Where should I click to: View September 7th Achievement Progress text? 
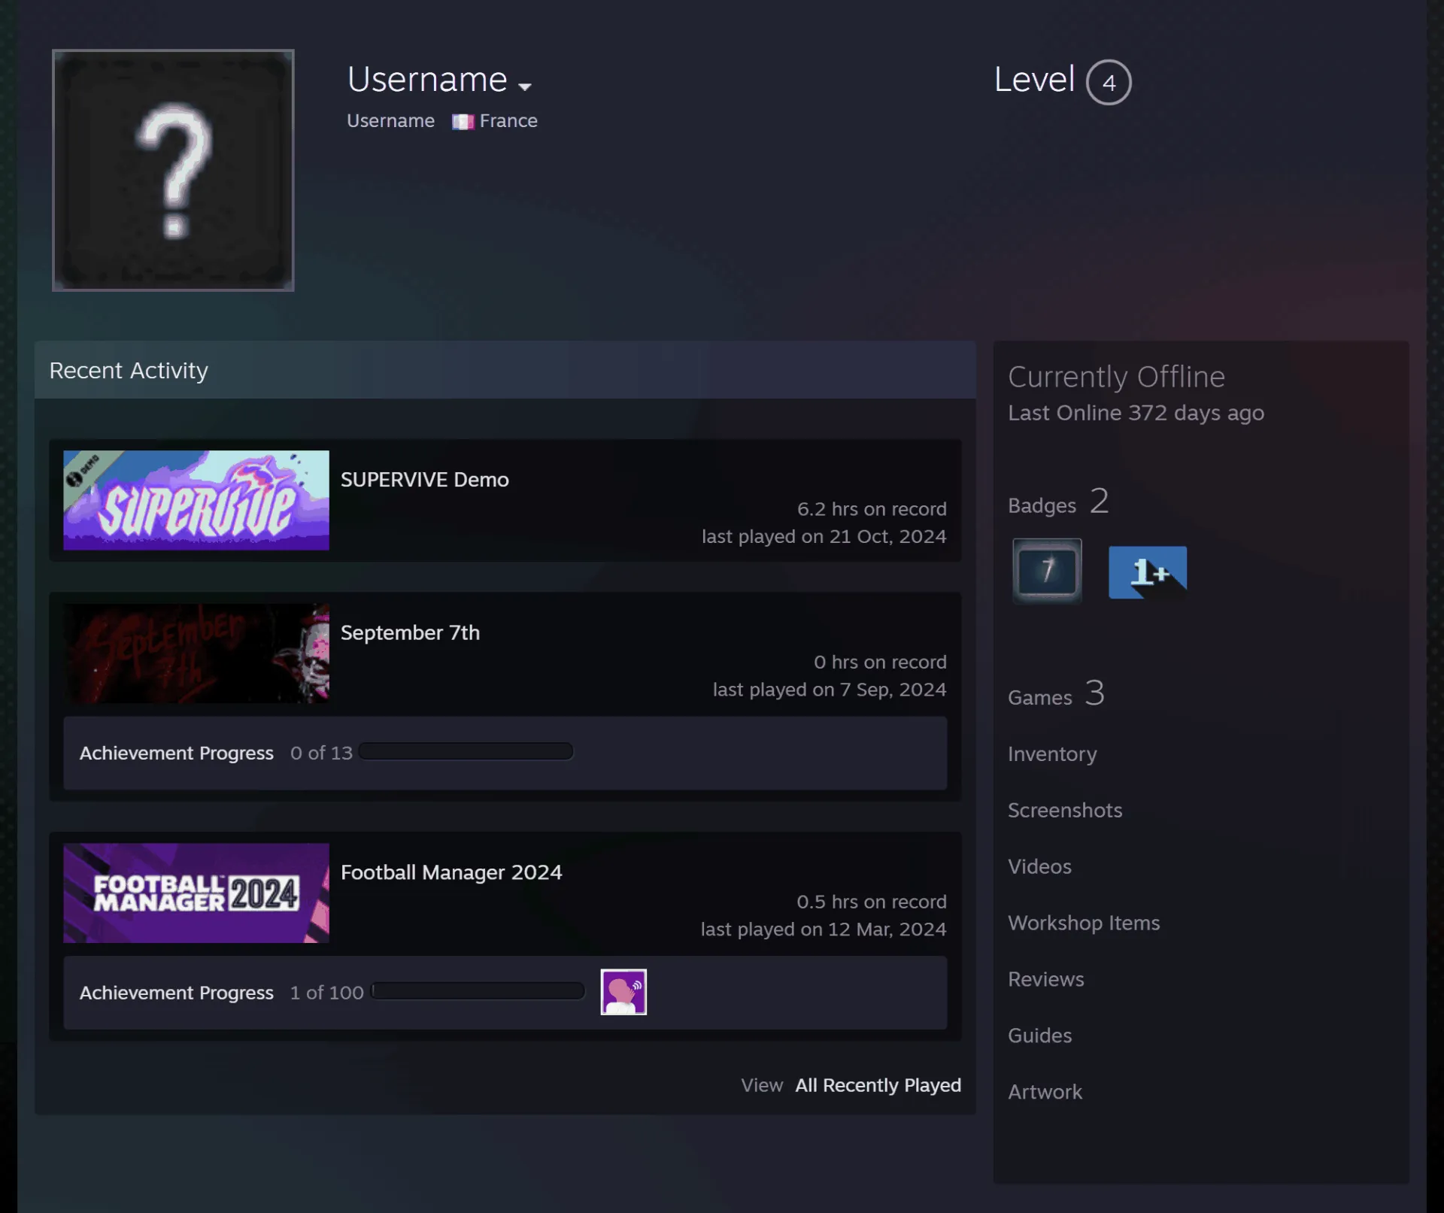point(177,753)
